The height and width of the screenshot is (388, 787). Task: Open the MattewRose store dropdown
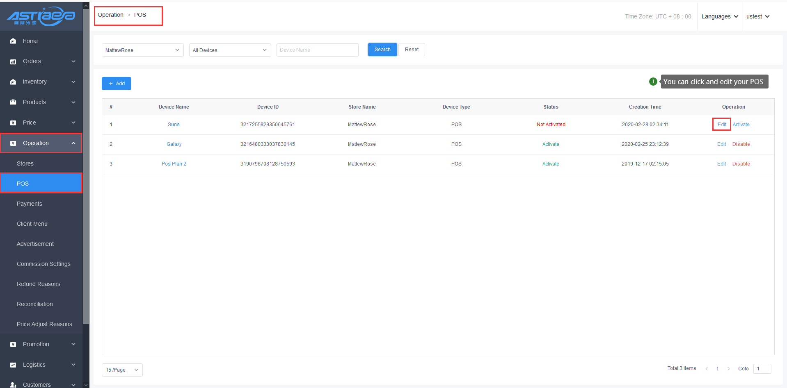pos(142,50)
